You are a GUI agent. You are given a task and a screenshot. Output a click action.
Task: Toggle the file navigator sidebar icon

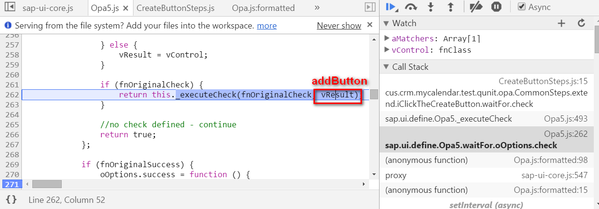coord(11,8)
